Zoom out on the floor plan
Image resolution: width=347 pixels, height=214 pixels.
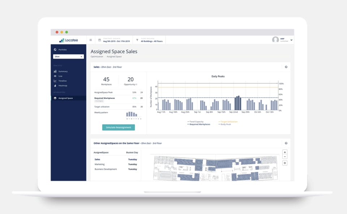[x=285, y=157]
